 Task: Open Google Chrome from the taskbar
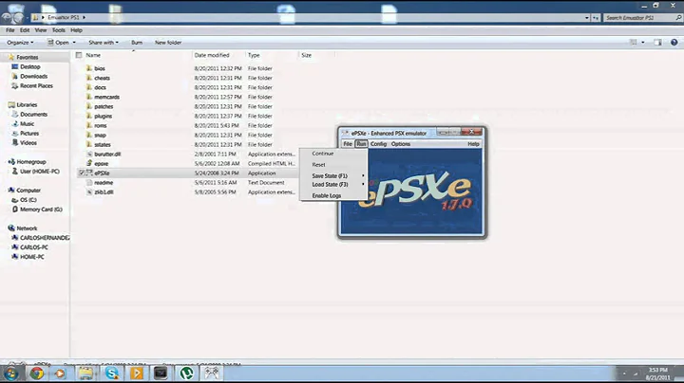pyautogui.click(x=37, y=373)
